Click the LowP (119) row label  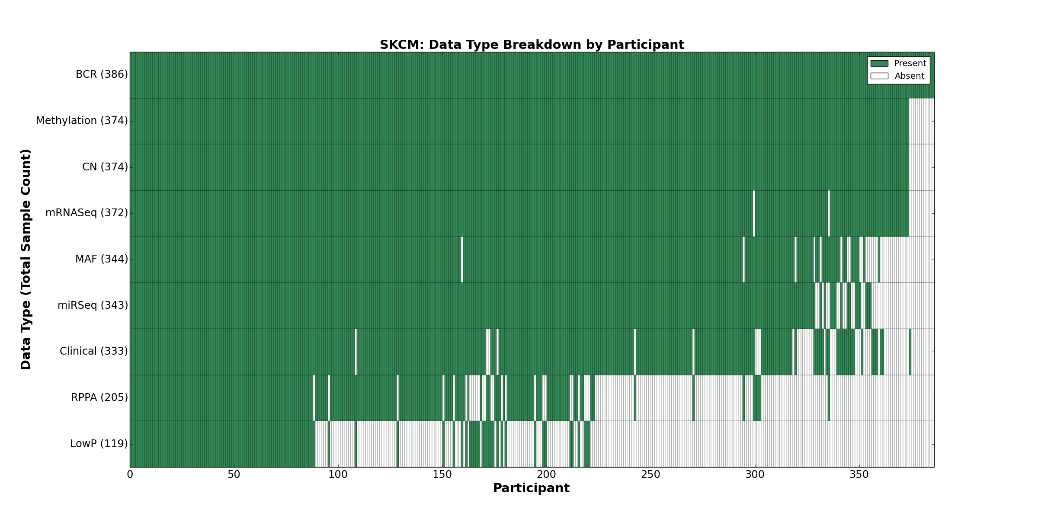pyautogui.click(x=99, y=444)
